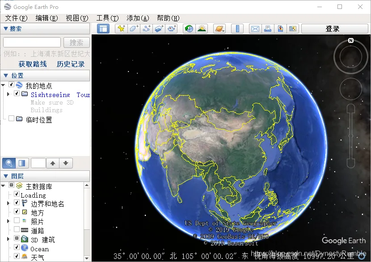Select the Add Polygon tool
The image size is (371, 262).
pyautogui.click(x=134, y=29)
